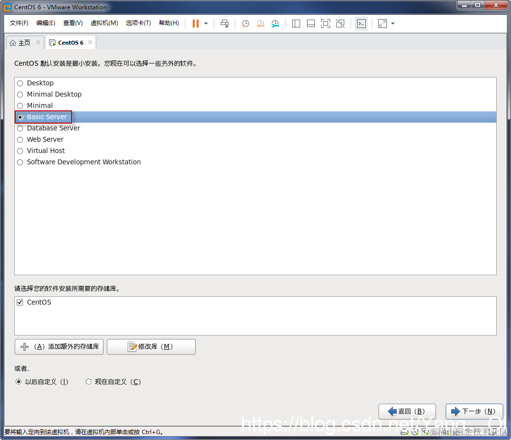The height and width of the screenshot is (440, 511).
Task: Click the hard disk status bar icon
Action: tap(404, 432)
